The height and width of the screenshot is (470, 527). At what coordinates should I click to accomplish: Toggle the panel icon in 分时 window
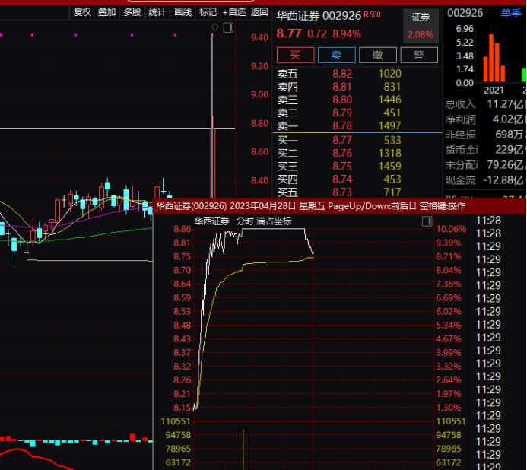click(x=427, y=221)
